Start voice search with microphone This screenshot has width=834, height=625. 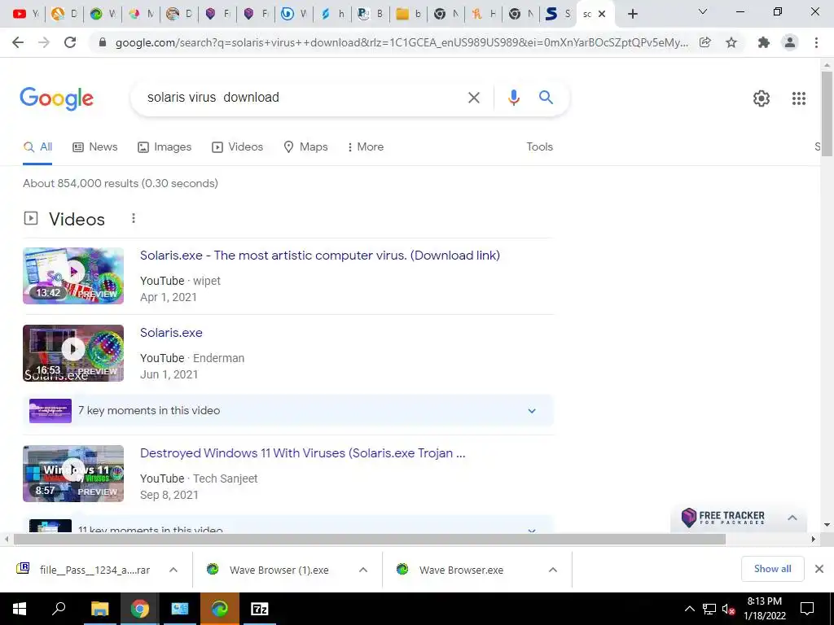513,98
